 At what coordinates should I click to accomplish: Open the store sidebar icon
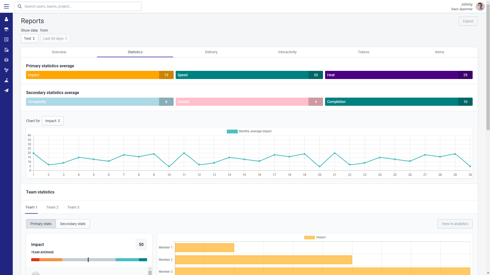[6, 29]
